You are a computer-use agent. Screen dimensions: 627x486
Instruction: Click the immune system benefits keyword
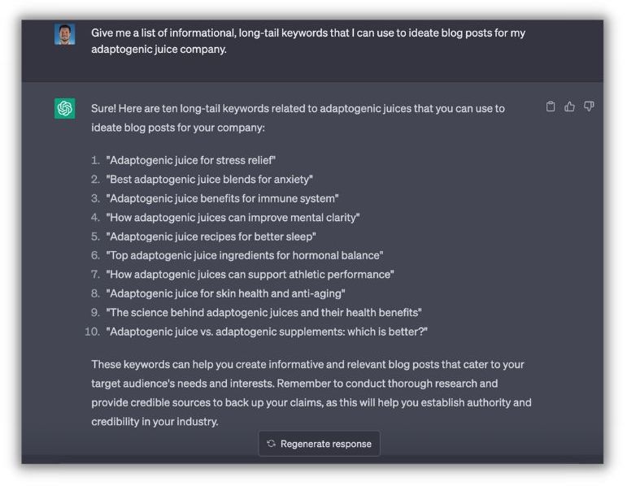click(x=222, y=198)
